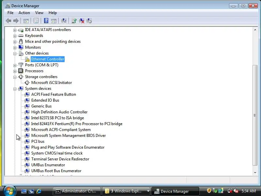The width and height of the screenshot is (261, 196).
Task: Click the PCI bus device icon
Action: 27,141
